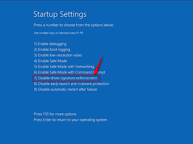Choose Disable automatic restart after failure
Viewport: 193px width, 144px height.
click(x=65, y=89)
